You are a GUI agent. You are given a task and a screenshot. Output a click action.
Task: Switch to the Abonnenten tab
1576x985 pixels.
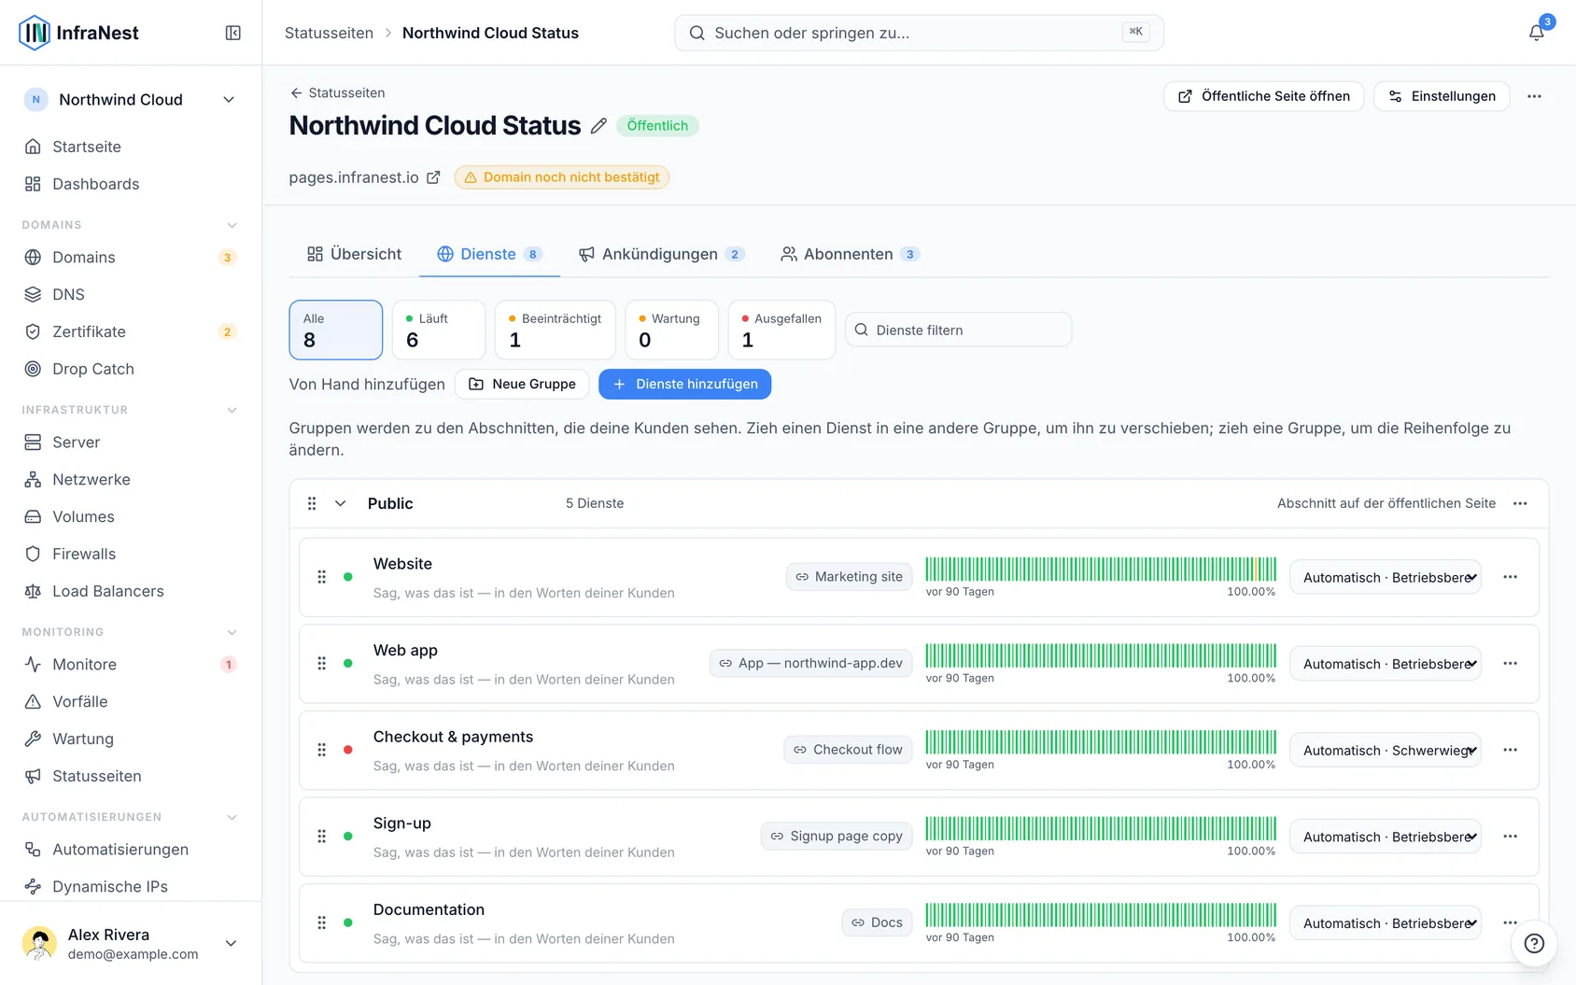click(x=850, y=254)
